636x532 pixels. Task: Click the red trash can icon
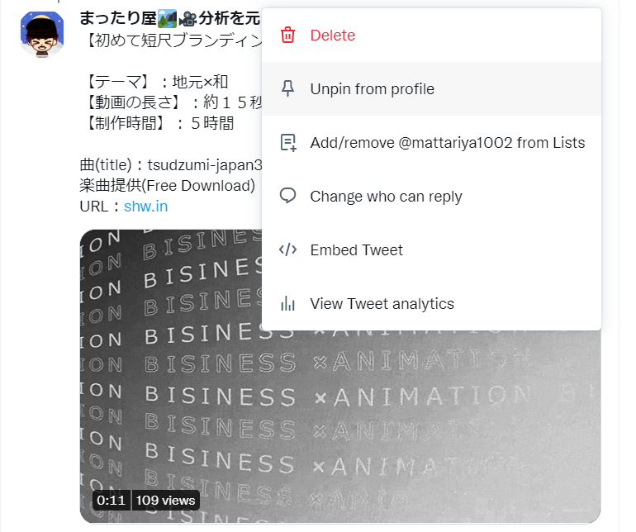pyautogui.click(x=287, y=36)
